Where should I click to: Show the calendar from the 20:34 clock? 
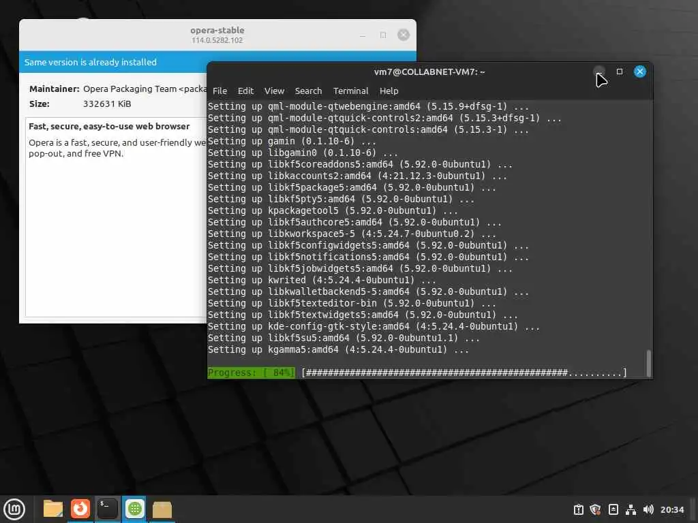tap(671, 509)
